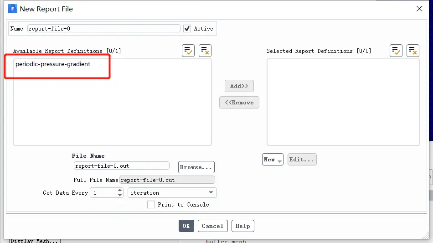Click the Add>> button
This screenshot has width=433, height=243.
click(x=239, y=86)
